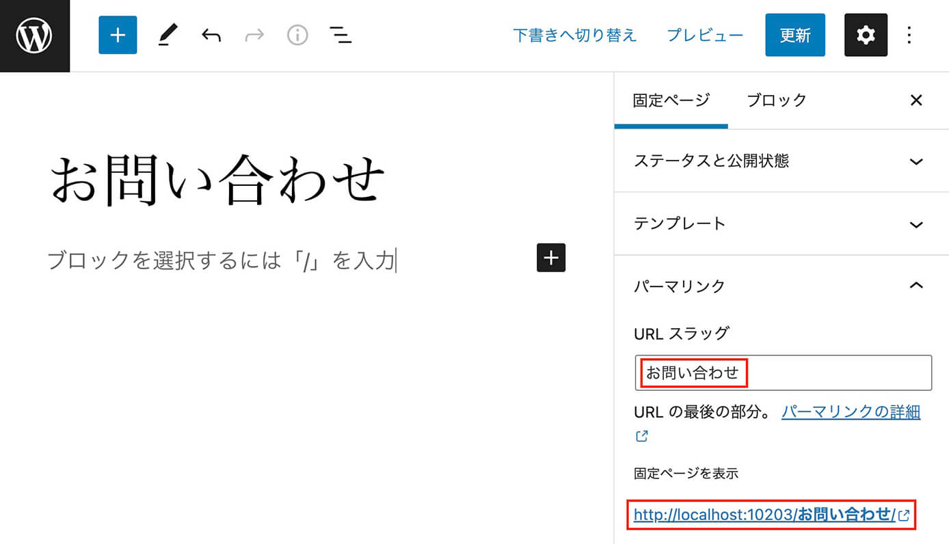Show document details info icon
This screenshot has width=949, height=544.
point(297,36)
